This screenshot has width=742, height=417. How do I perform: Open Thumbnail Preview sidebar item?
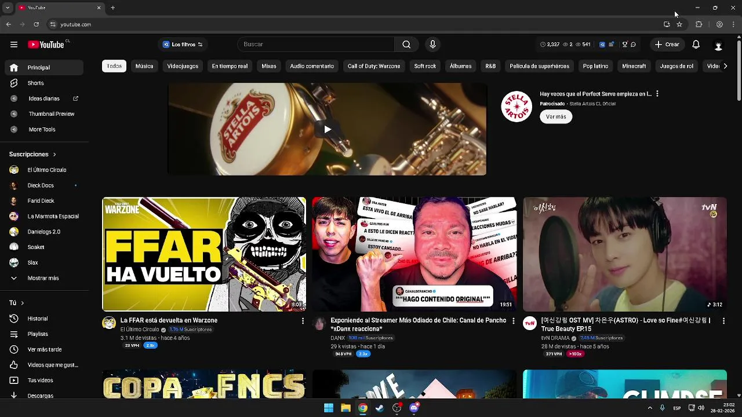pyautogui.click(x=43, y=114)
